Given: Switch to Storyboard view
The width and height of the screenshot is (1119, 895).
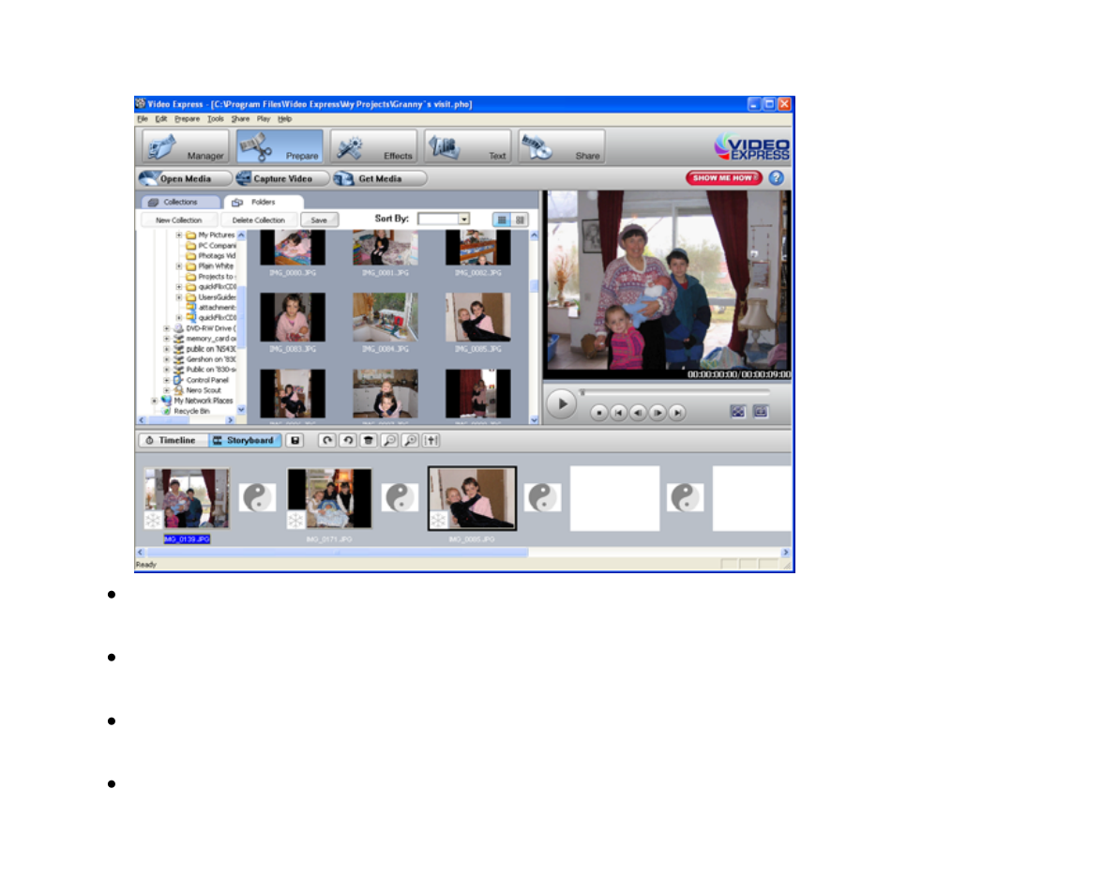Looking at the screenshot, I should pos(244,440).
